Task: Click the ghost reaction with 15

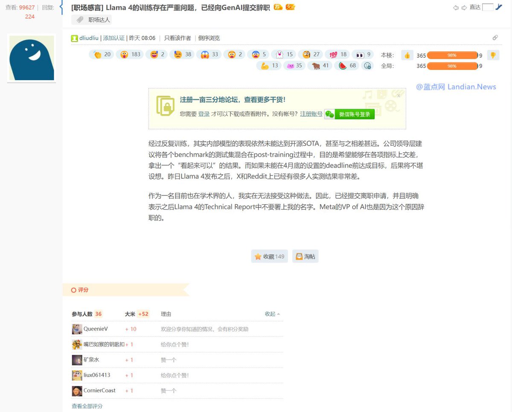Action: click(284, 55)
